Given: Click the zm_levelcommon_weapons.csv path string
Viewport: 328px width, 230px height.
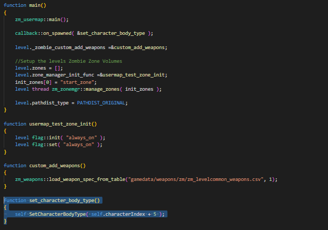Looking at the screenshot, I should pyautogui.click(x=195, y=179).
